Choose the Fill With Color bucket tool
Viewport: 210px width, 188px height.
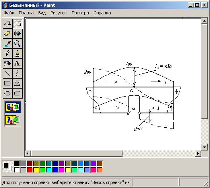(17, 34)
